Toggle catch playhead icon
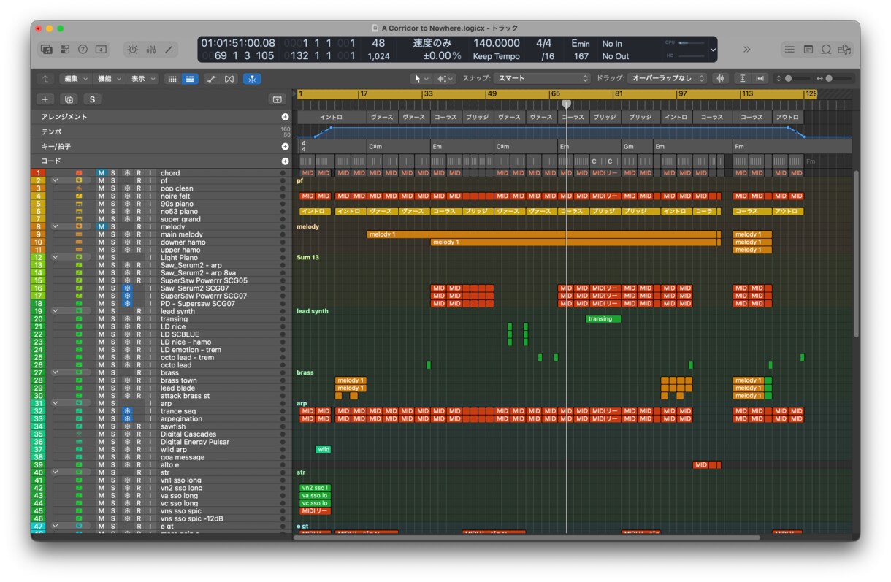Image resolution: width=891 pixels, height=582 pixels. coord(251,79)
